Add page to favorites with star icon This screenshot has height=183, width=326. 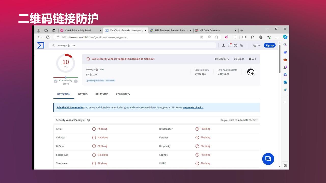click(217, 37)
